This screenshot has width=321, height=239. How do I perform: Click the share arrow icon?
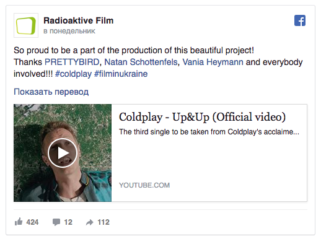point(90,222)
